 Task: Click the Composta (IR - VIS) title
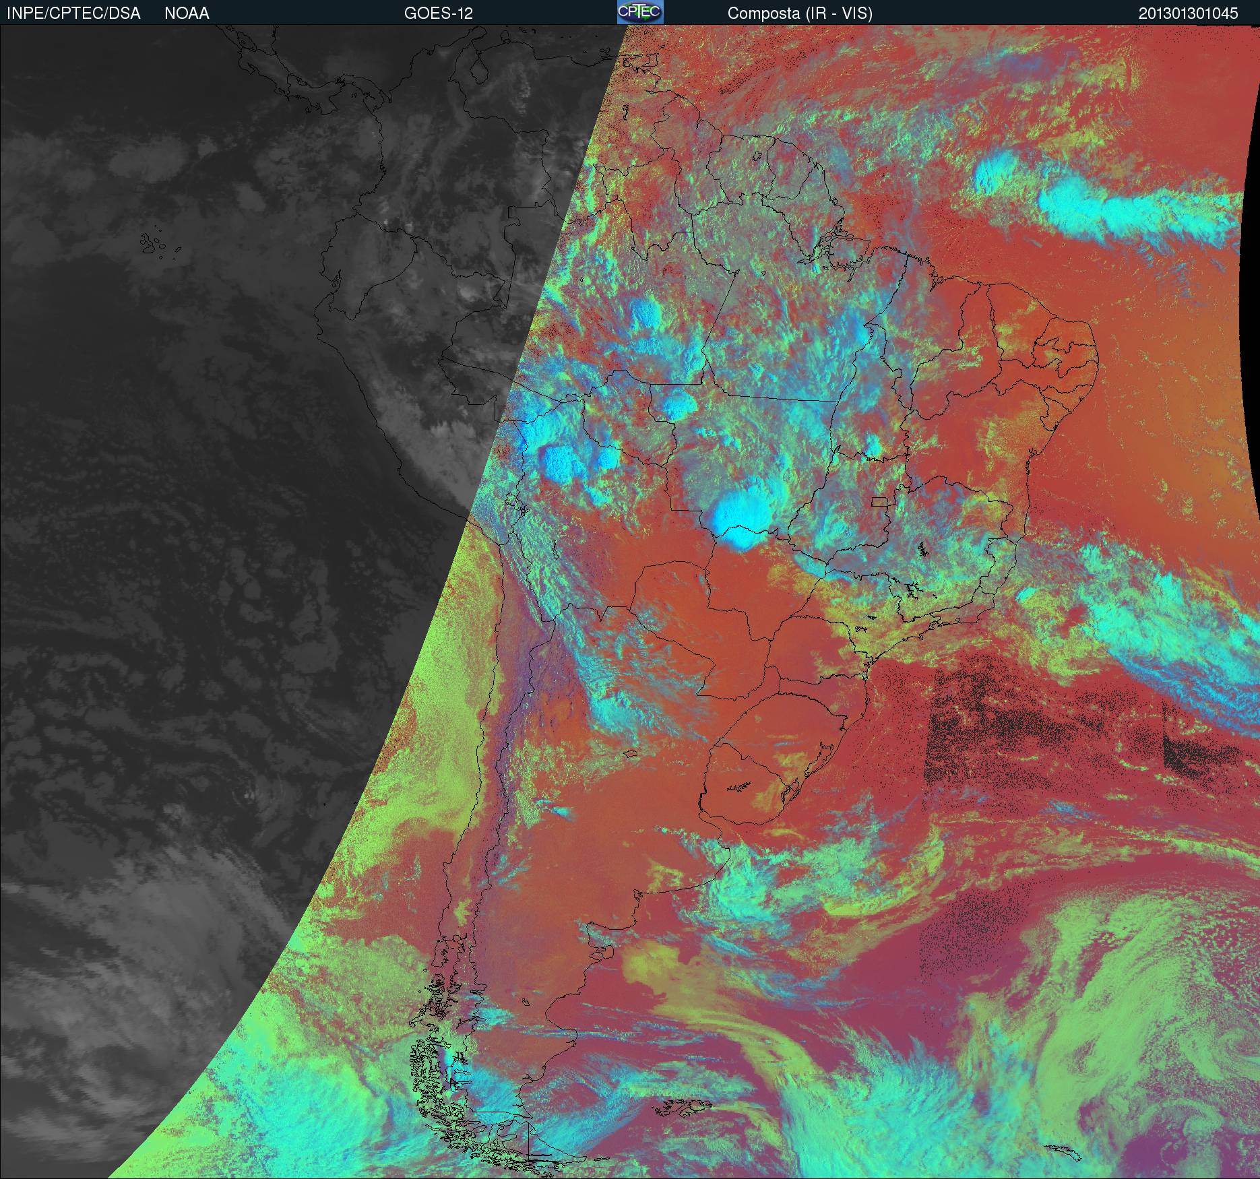[x=800, y=13]
